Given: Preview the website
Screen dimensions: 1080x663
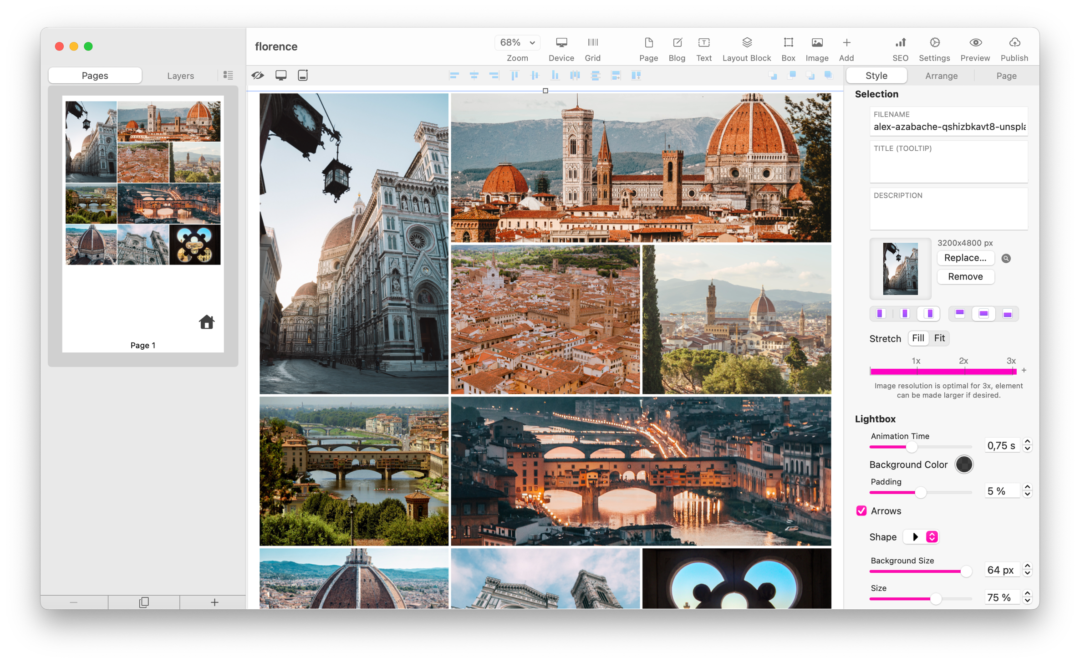Looking at the screenshot, I should pyautogui.click(x=975, y=49).
